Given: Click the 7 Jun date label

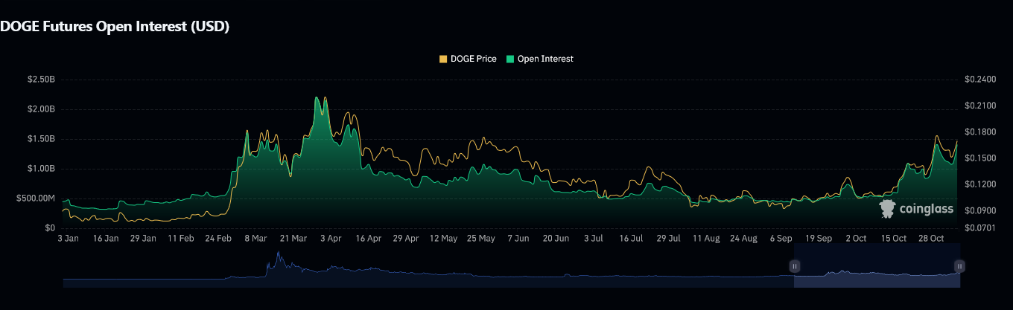Looking at the screenshot, I should click(x=518, y=239).
